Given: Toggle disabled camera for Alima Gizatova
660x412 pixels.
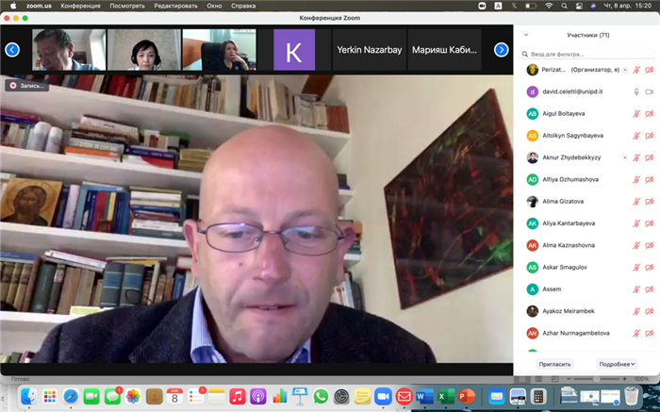Looking at the screenshot, I should [x=650, y=201].
